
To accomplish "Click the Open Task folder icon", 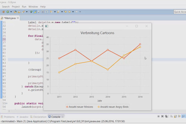I will (19, 12).
